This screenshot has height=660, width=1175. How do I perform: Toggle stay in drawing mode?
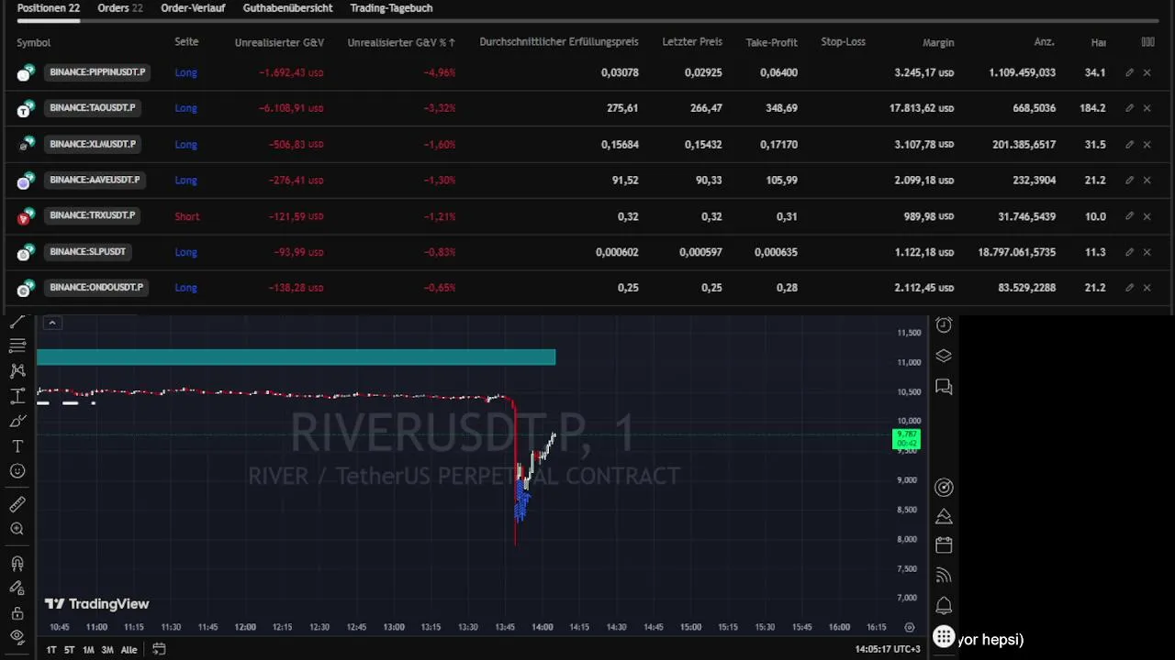[17, 588]
